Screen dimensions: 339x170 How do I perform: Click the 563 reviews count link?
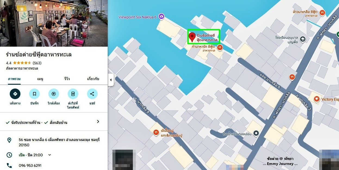[37, 63]
